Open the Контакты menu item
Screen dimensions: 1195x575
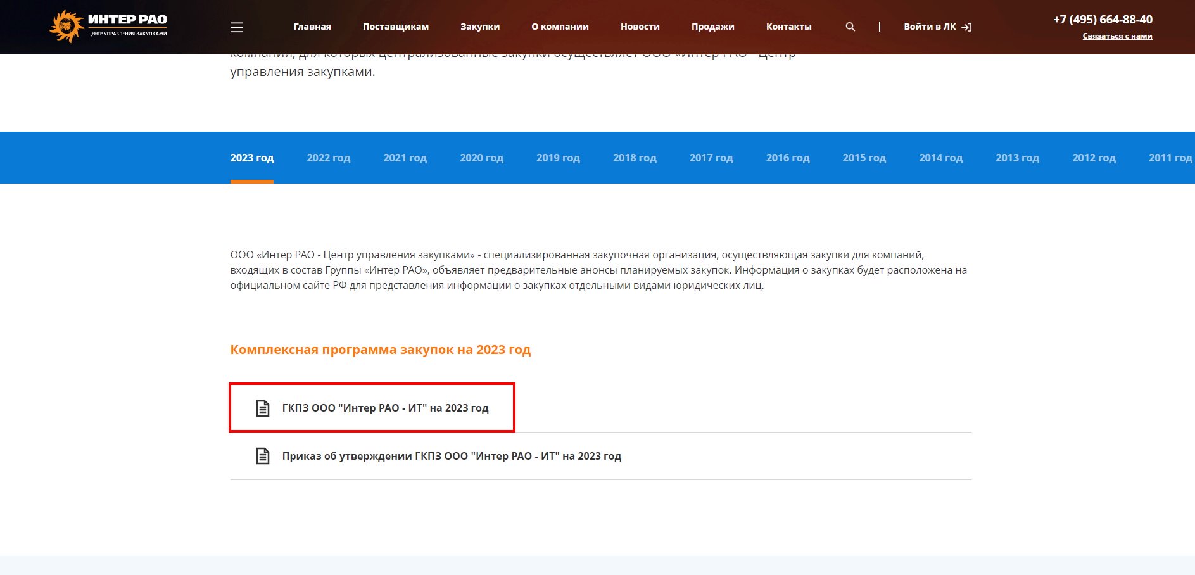point(789,27)
